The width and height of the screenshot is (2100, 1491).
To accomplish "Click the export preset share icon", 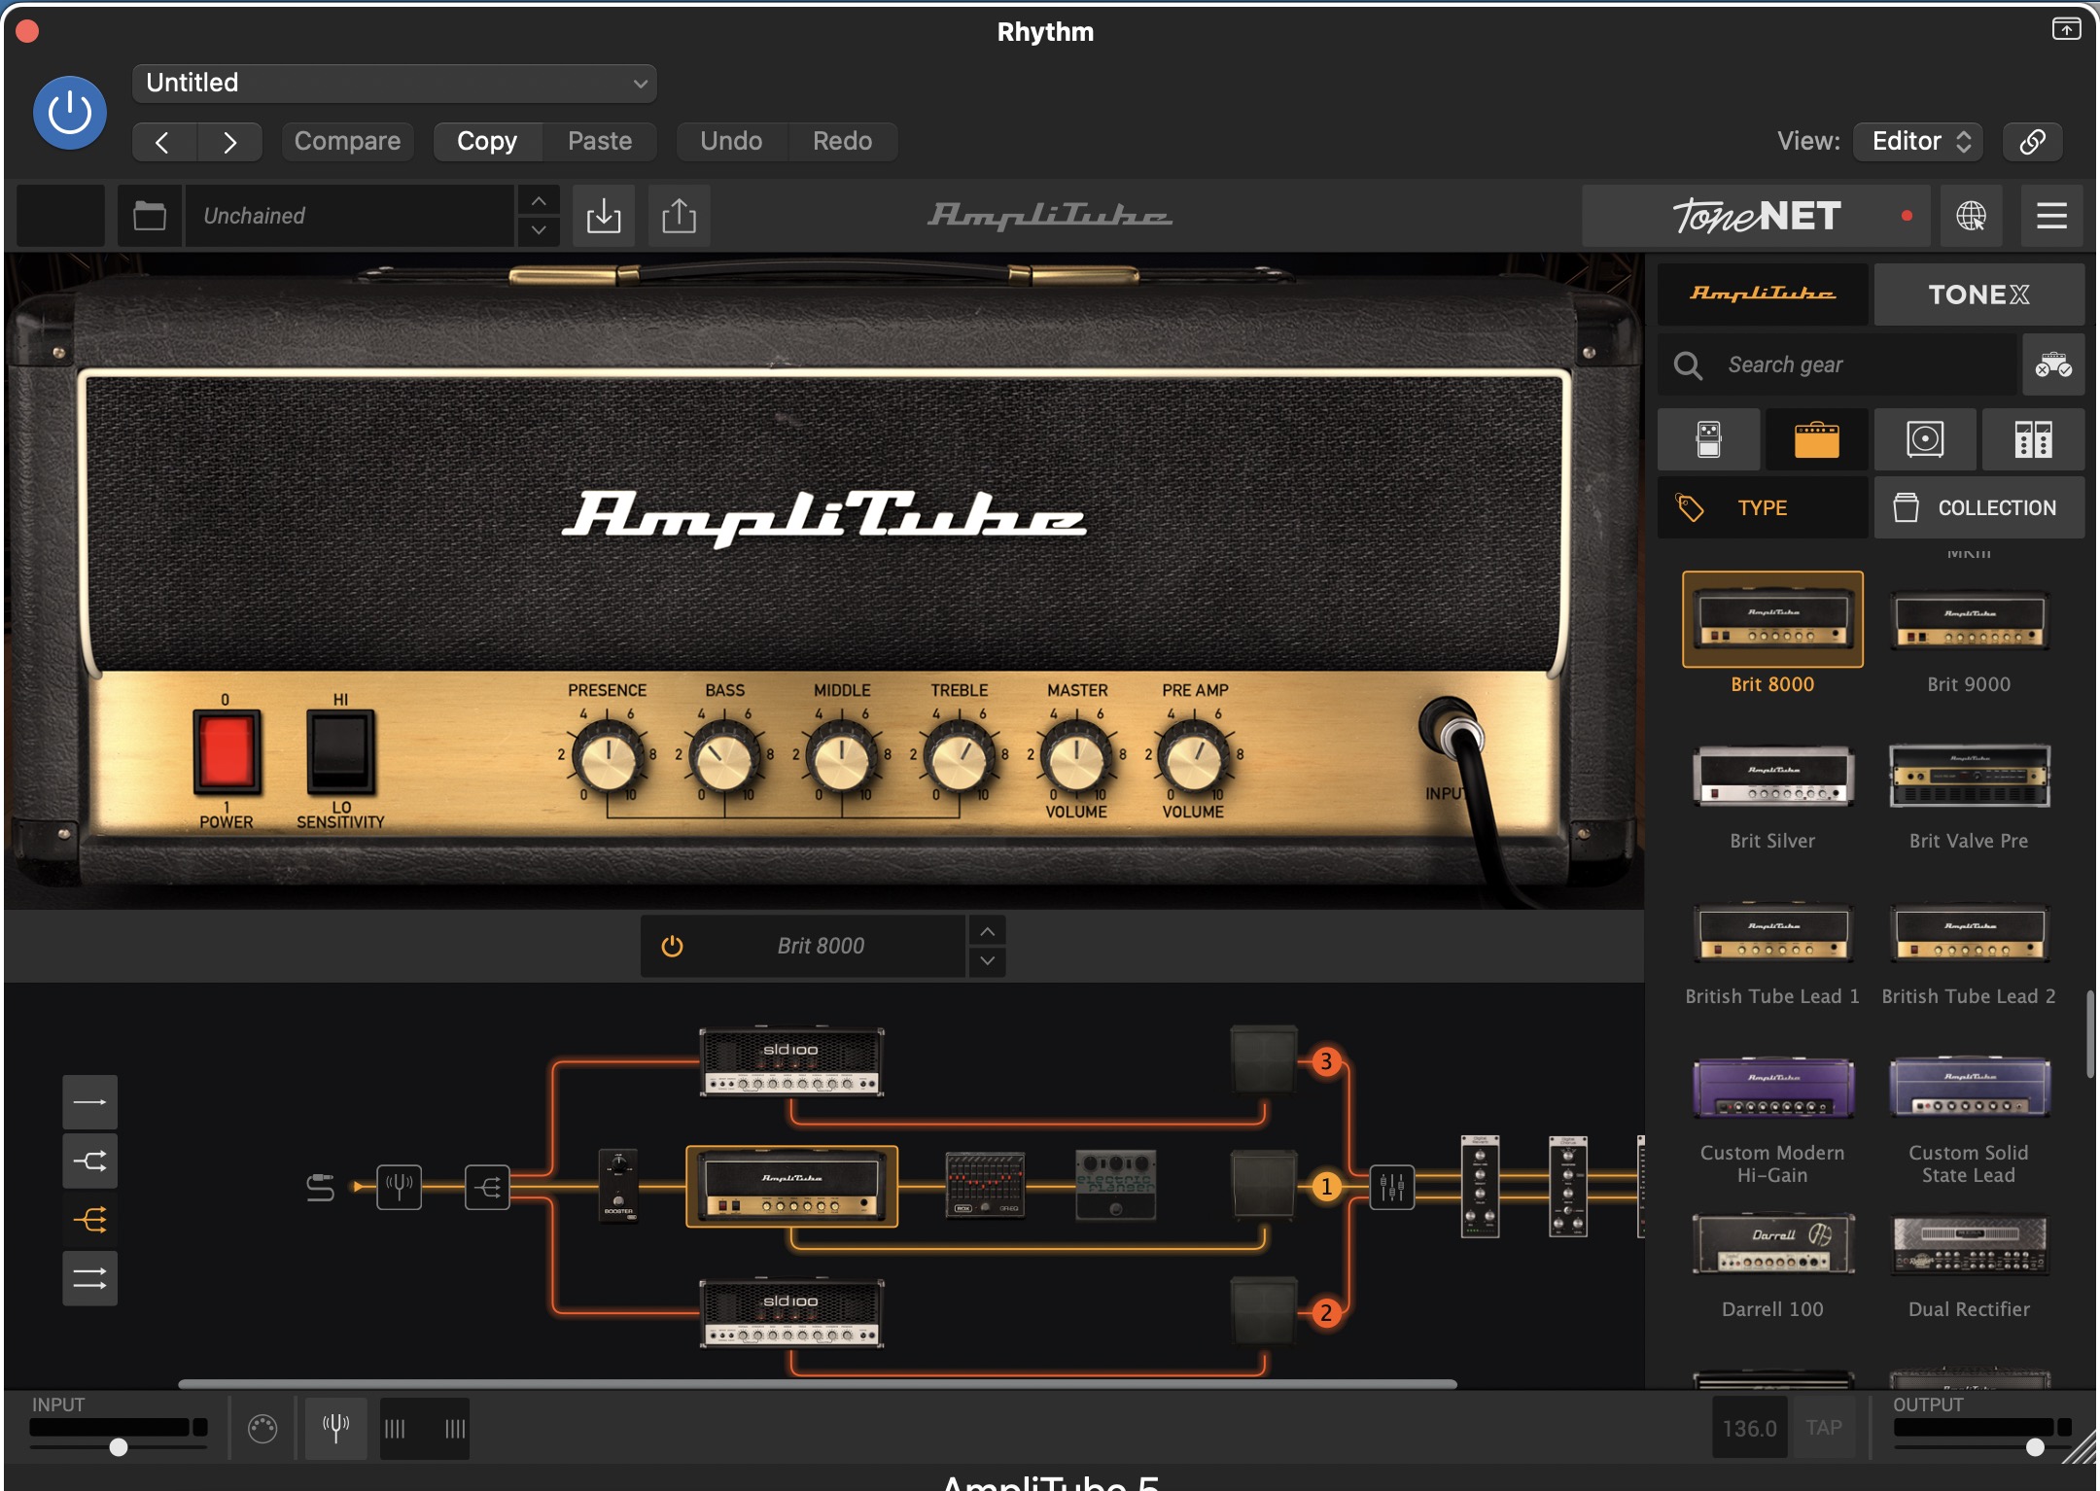I will tap(679, 216).
